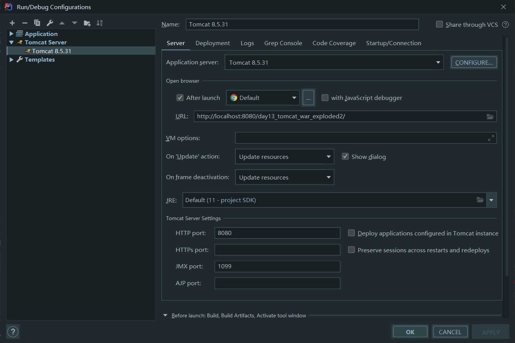The image size is (515, 343).
Task: Close the Run/Debug Configurations dialog
Action: pyautogui.click(x=504, y=7)
